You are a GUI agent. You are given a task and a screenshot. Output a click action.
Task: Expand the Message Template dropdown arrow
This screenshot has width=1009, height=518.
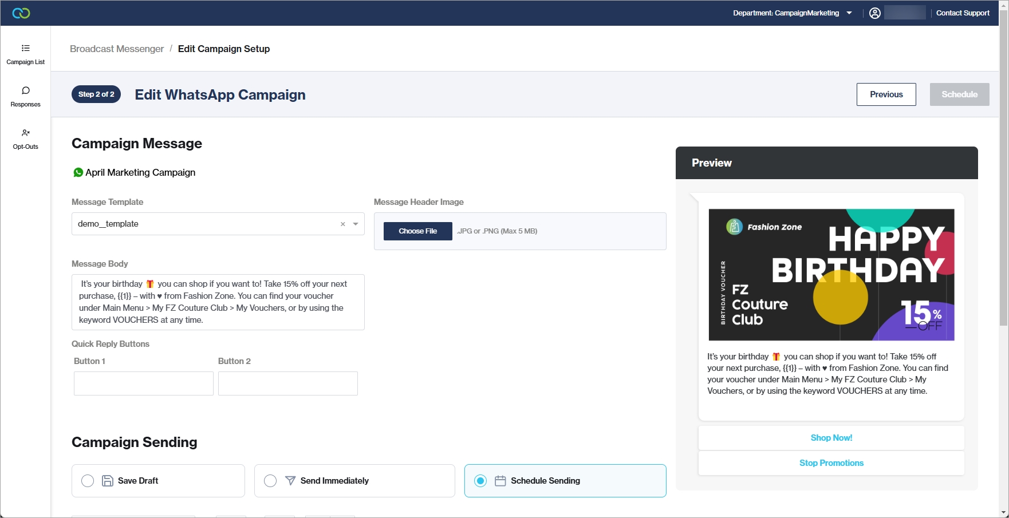356,224
